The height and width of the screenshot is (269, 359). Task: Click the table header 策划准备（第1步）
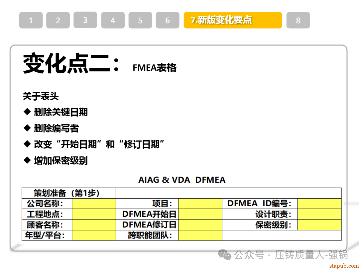click(x=69, y=193)
